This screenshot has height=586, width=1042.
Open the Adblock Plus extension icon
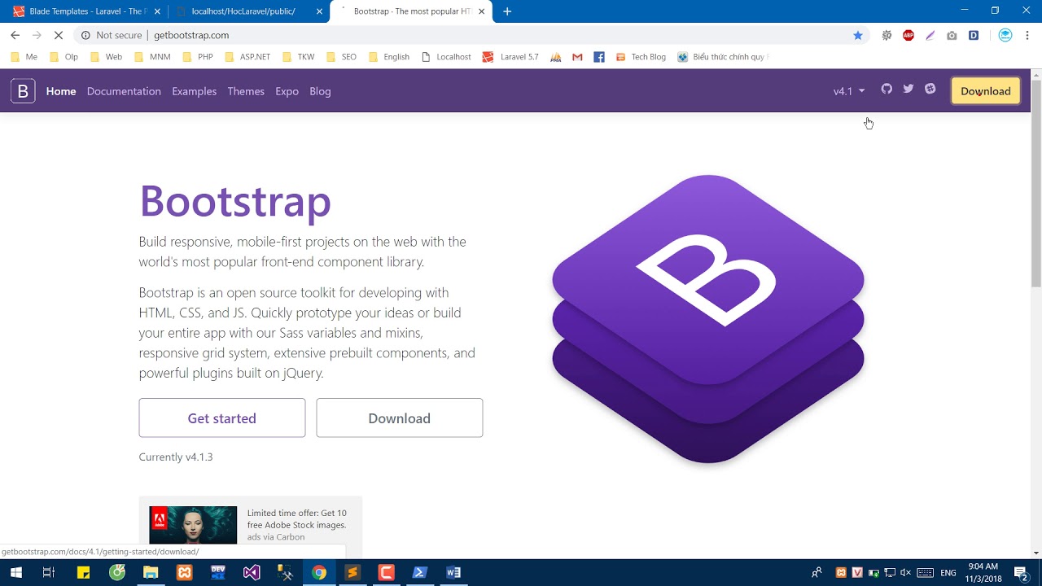pyautogui.click(x=908, y=35)
